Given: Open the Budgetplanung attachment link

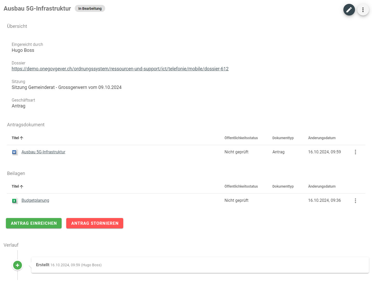Looking at the screenshot, I should click(35, 201).
